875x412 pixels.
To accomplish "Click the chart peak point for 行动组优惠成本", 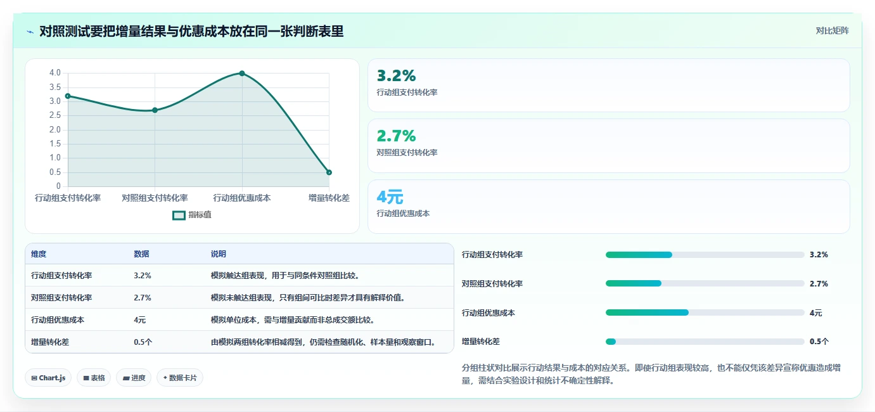I will click(242, 74).
